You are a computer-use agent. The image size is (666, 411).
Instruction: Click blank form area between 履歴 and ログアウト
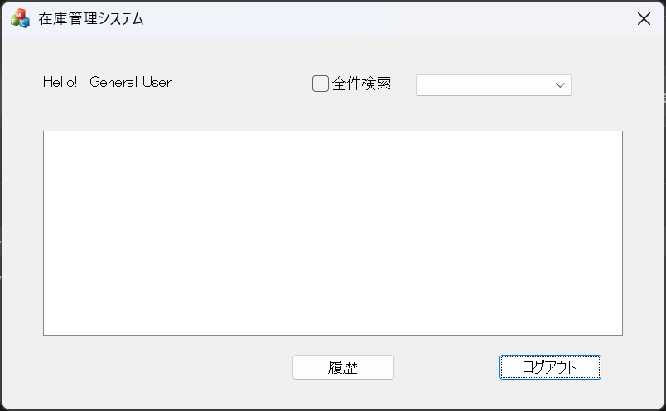coord(446,367)
